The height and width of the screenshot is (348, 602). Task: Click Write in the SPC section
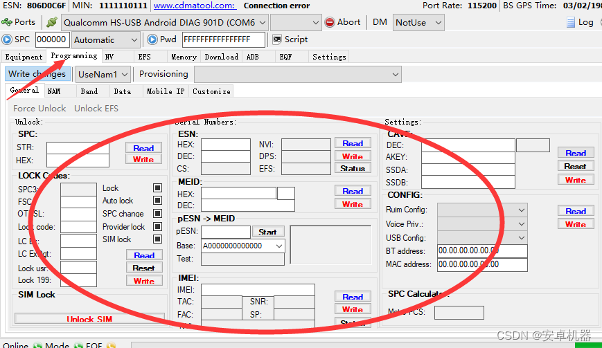coord(143,159)
